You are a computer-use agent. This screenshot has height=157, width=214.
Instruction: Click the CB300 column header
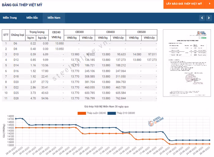[79, 32]
